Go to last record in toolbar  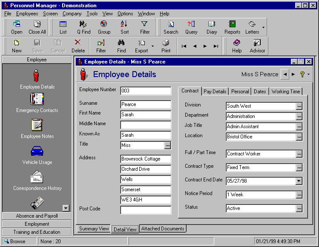[x=216, y=46]
